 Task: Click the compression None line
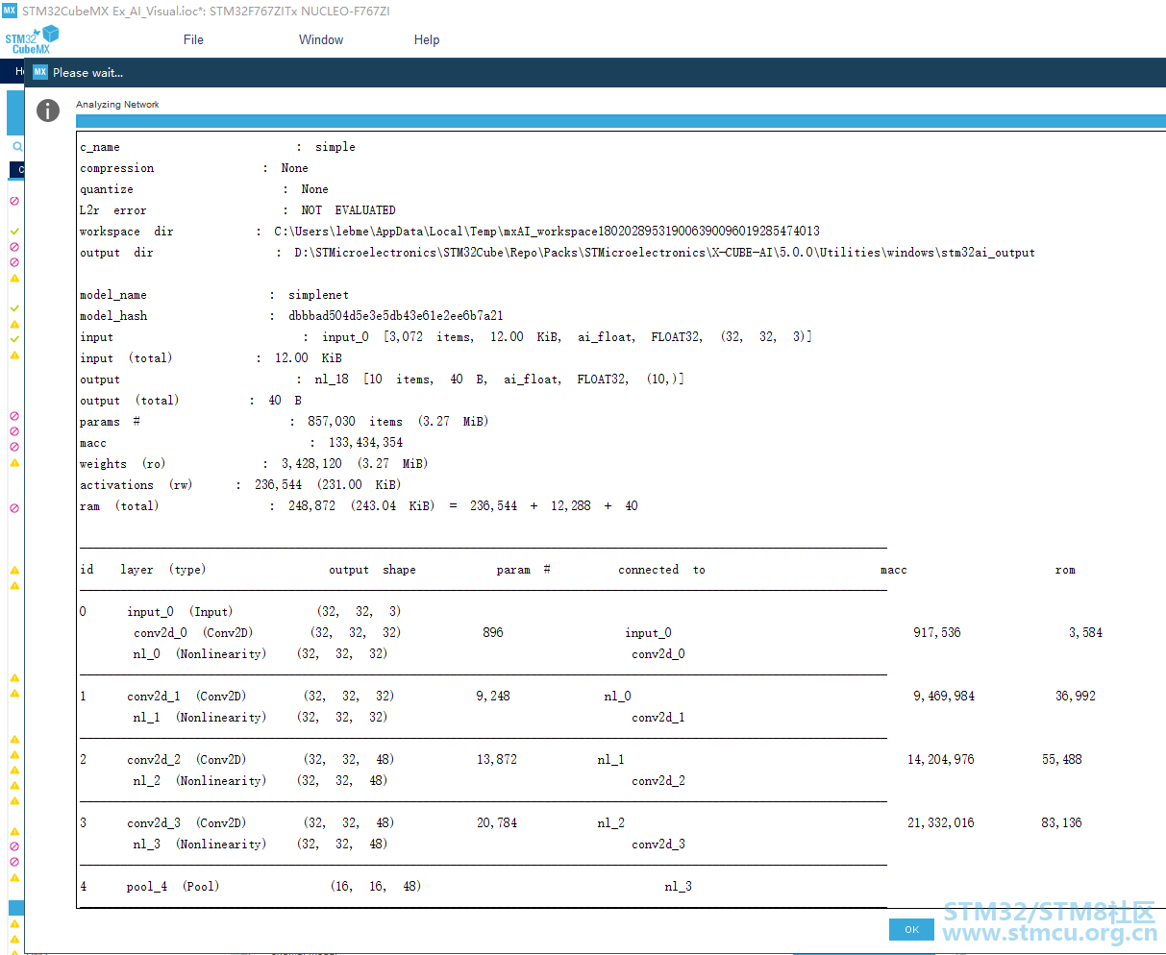194,168
